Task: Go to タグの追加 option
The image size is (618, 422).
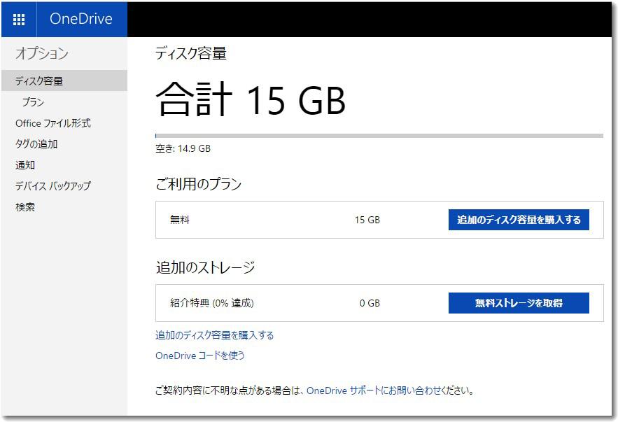Action: 36,144
